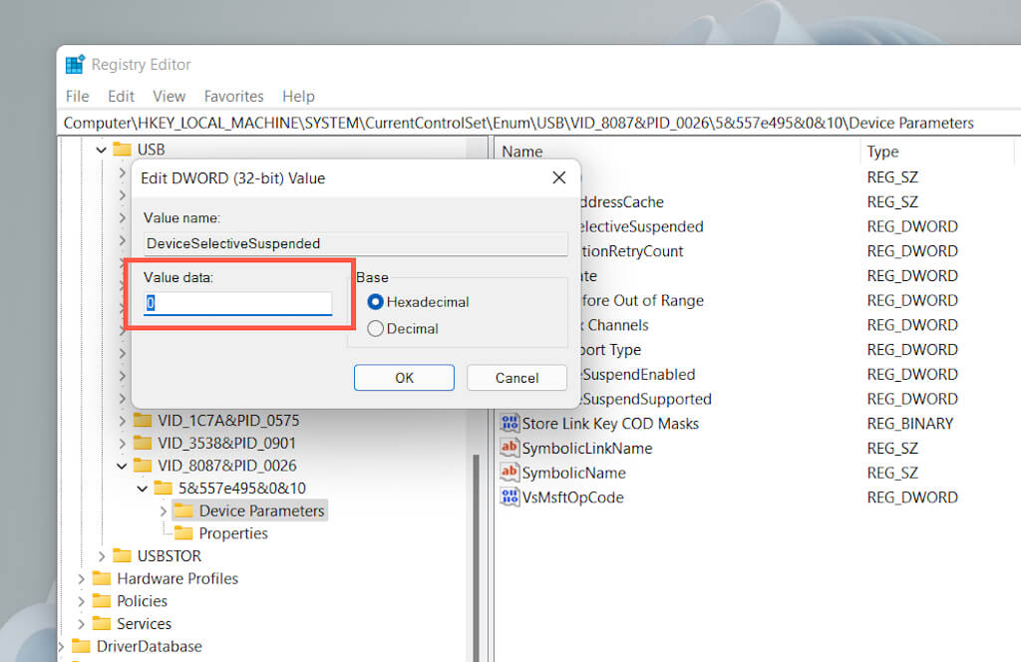Viewport: 1021px width, 662px height.
Task: Select the Hardware Profiles tree item
Action: [177, 578]
